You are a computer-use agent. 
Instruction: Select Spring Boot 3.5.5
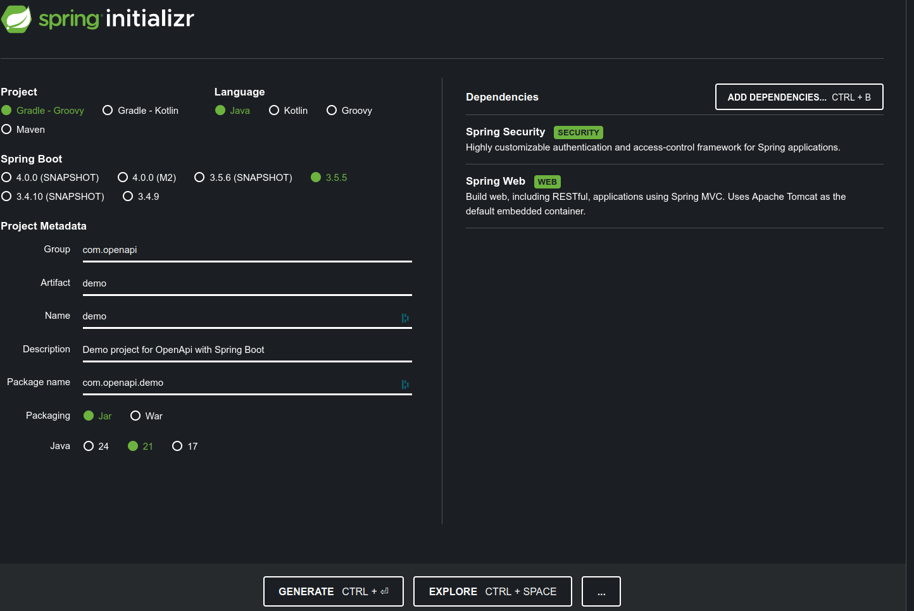pos(329,177)
